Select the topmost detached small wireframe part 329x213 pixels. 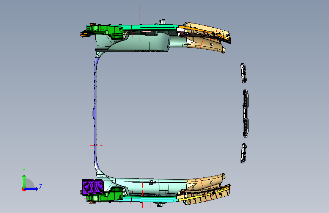(243, 74)
